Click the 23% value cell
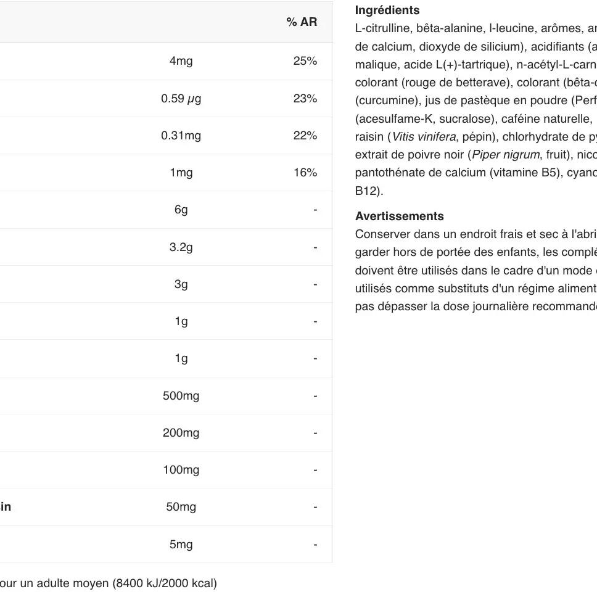597x597 pixels. coord(305,98)
